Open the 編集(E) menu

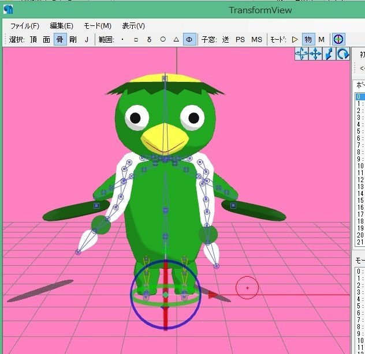tap(61, 26)
